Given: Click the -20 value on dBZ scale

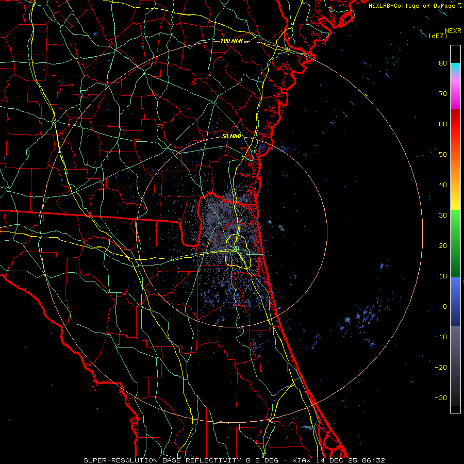Looking at the screenshot, I should (441, 368).
